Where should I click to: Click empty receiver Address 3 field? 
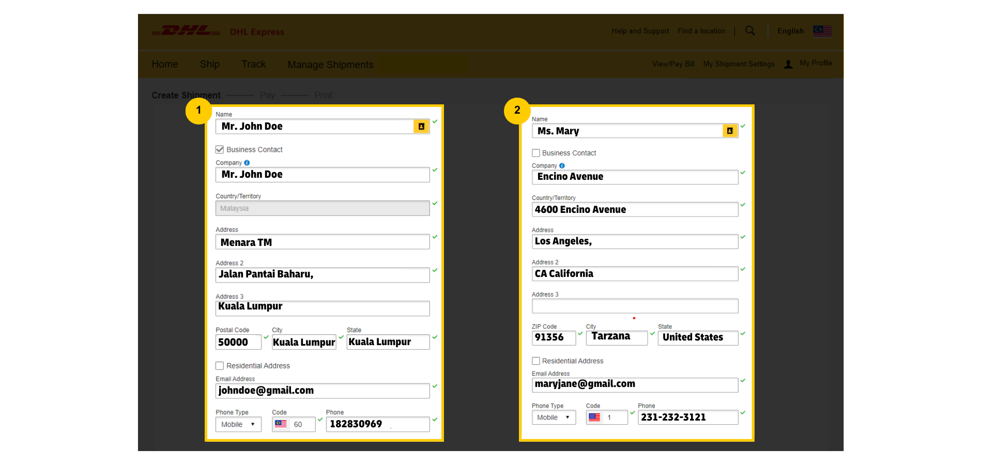tap(635, 306)
